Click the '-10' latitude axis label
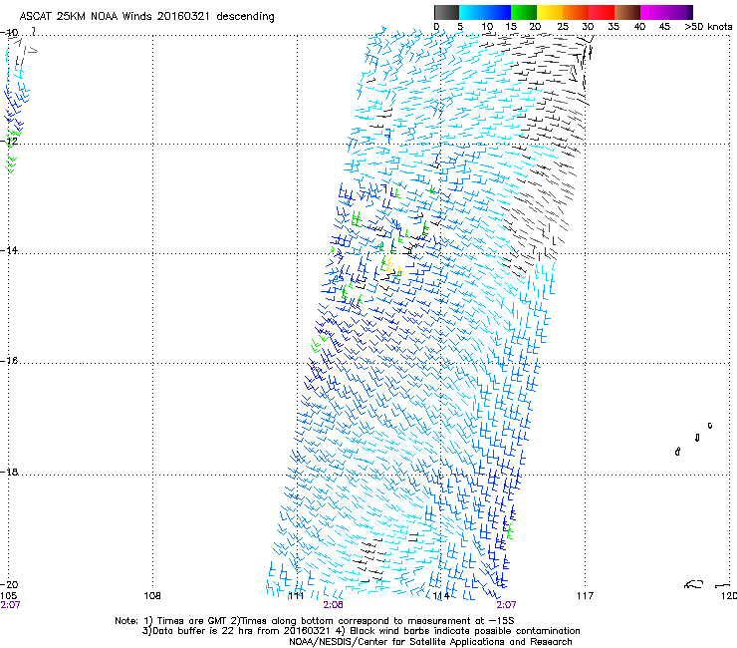The image size is (737, 648). click(9, 33)
